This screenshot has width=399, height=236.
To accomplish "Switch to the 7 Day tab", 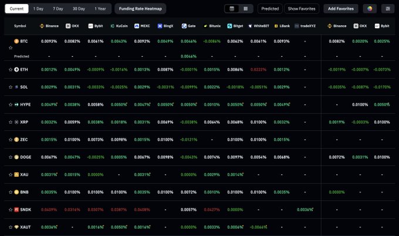I will (x=58, y=9).
